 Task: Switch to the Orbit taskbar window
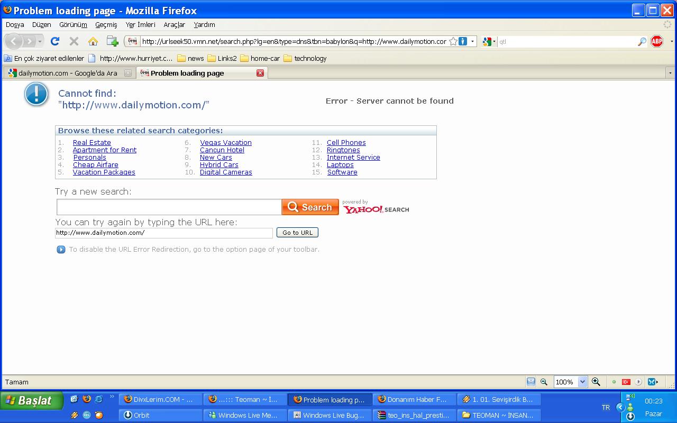pos(160,415)
